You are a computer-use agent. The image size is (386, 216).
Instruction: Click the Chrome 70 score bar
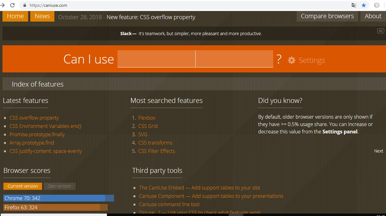click(59, 198)
